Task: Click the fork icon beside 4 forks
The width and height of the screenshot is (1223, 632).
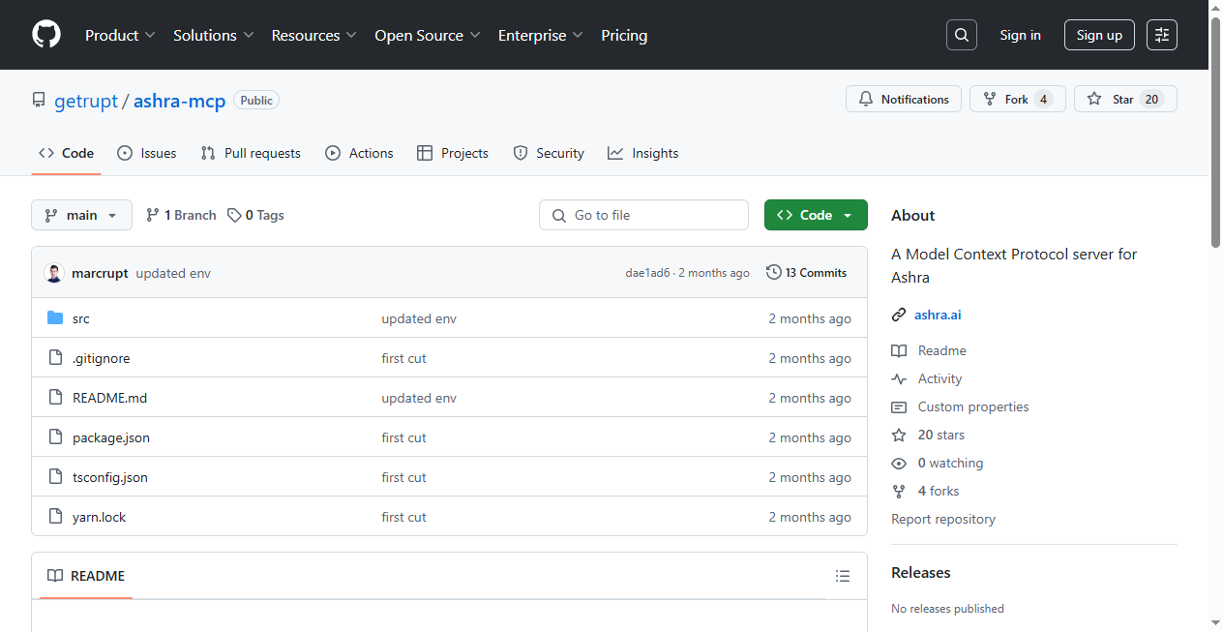Action: click(899, 491)
